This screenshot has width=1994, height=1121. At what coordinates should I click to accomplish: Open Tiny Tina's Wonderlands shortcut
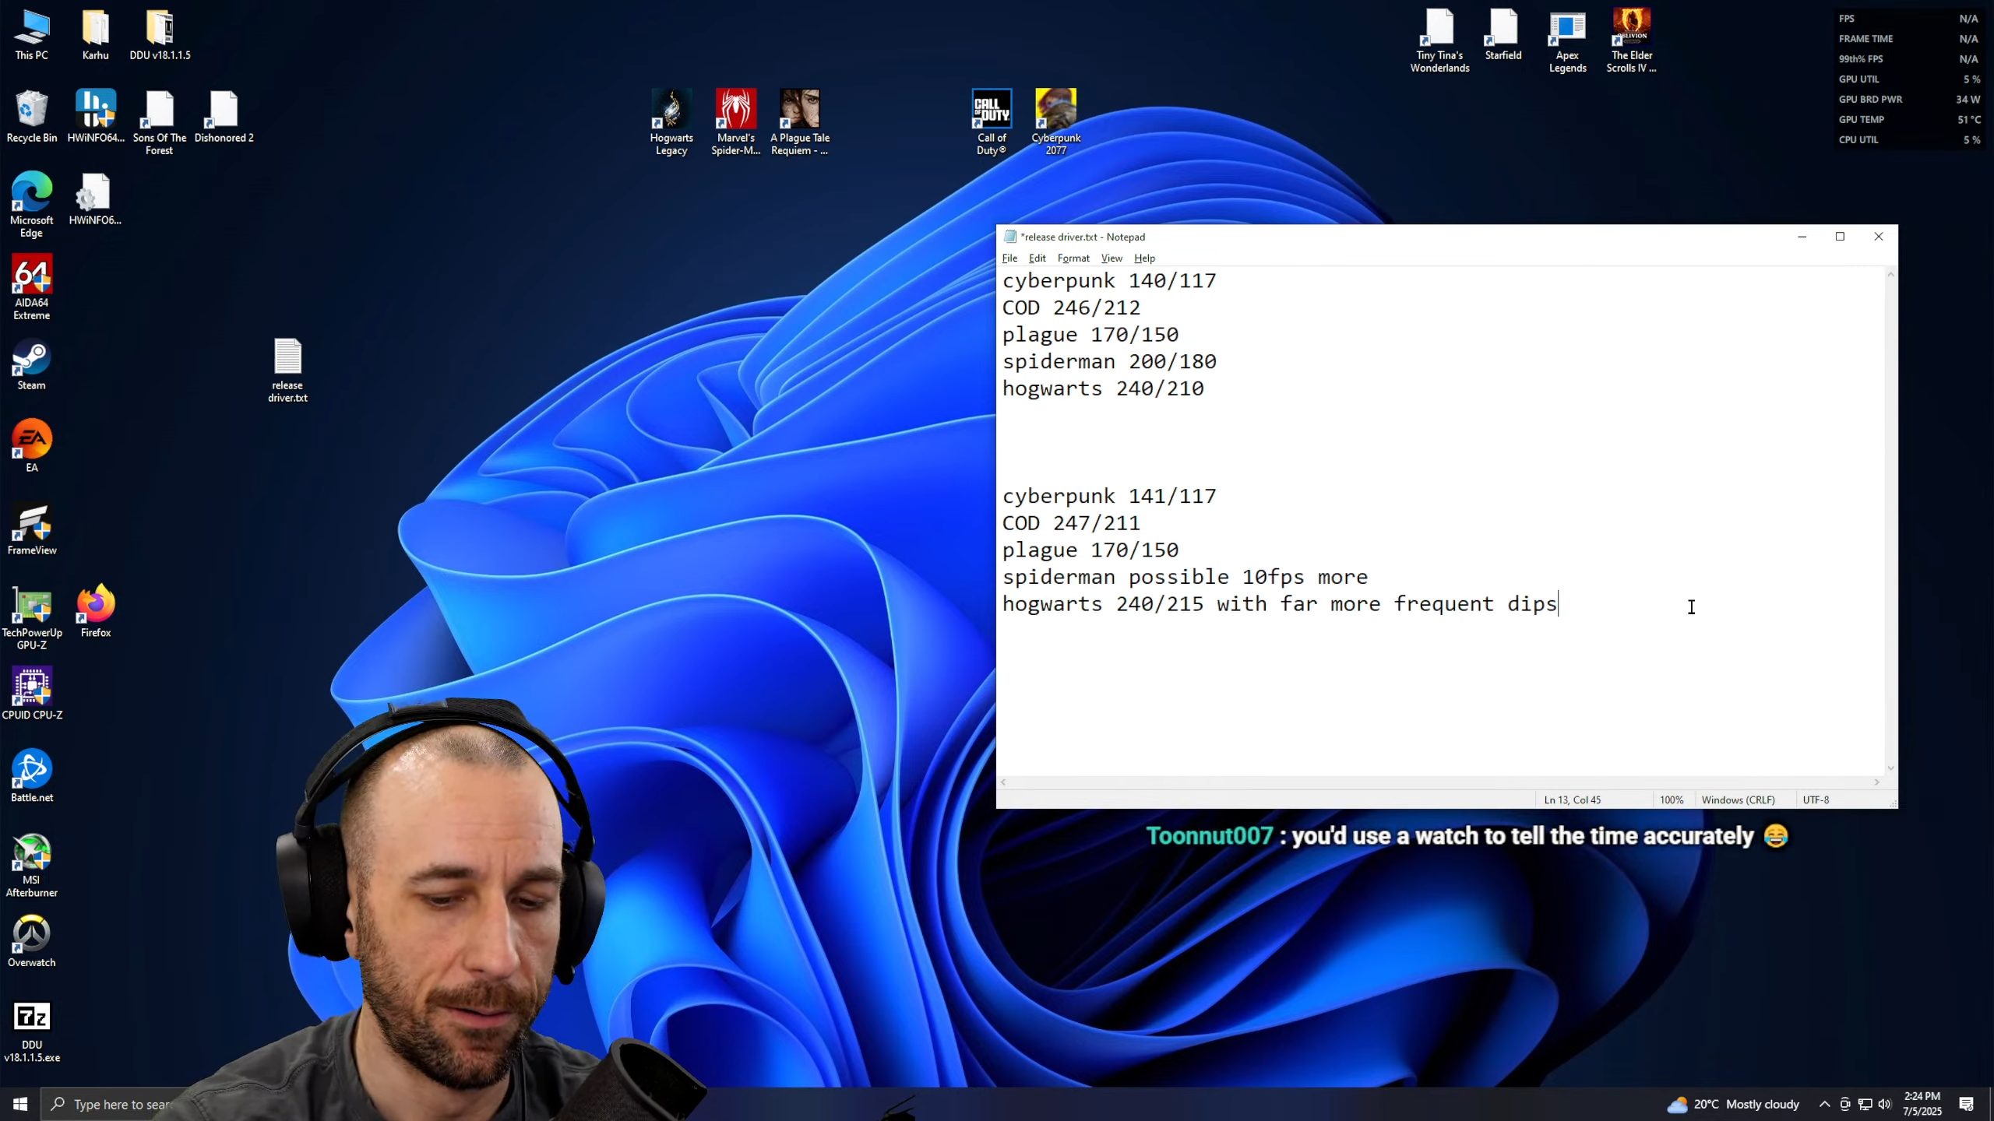tap(1439, 40)
